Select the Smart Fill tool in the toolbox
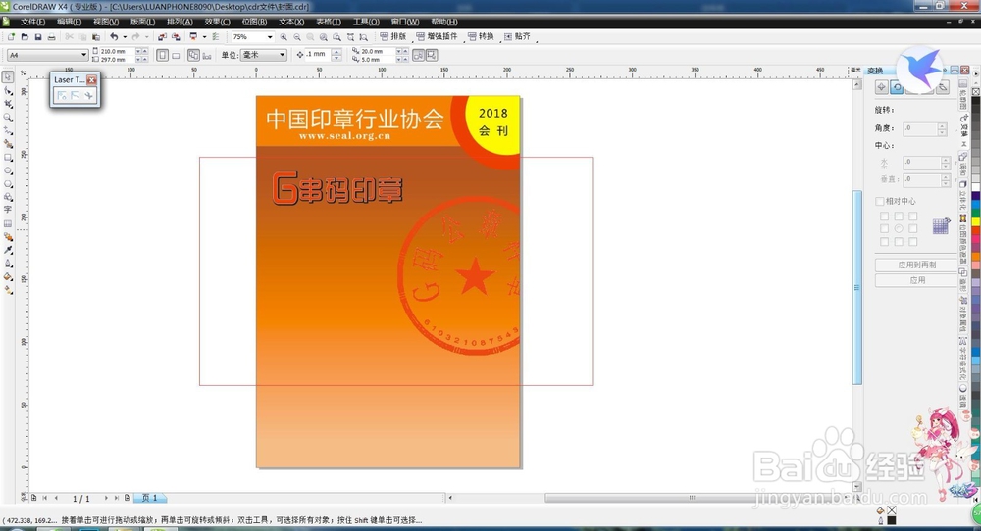 tap(8, 144)
